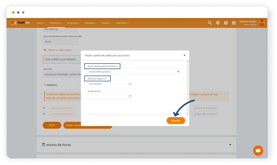Click the Guardar button
Screen dimensions: 277x165
coord(176,121)
